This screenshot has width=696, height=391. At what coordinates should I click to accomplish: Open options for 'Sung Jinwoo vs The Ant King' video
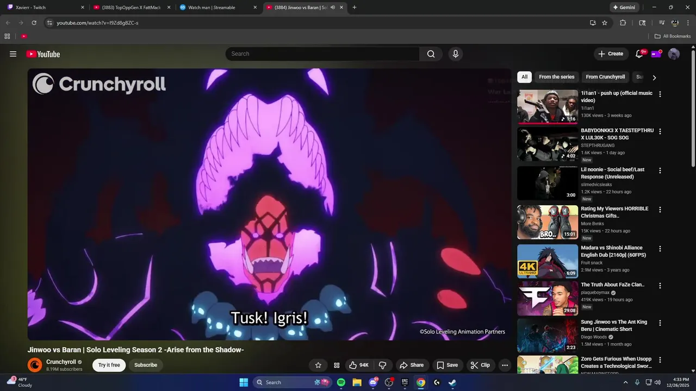click(660, 323)
